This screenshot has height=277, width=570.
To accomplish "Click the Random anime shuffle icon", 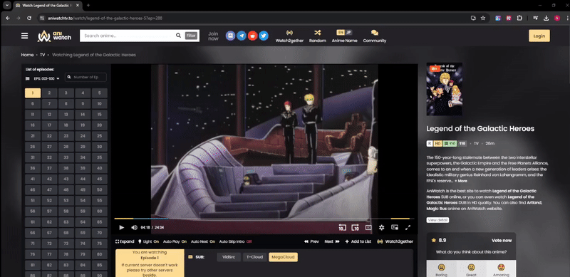I will click(317, 33).
